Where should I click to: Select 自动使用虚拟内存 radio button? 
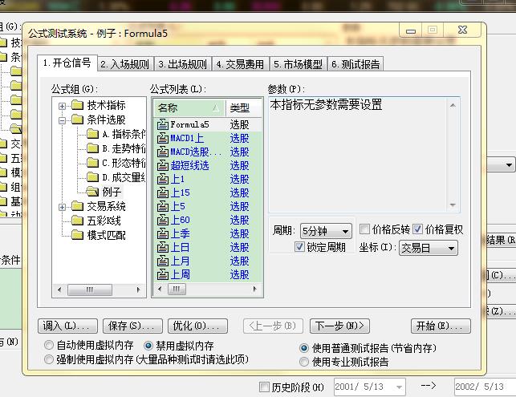pyautogui.click(x=49, y=345)
